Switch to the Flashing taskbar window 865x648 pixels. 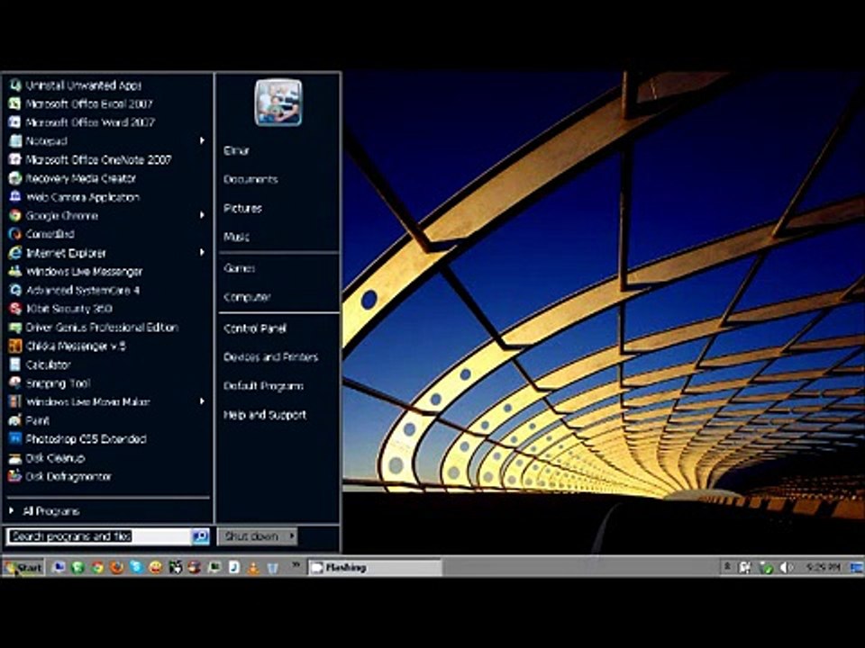(x=375, y=568)
